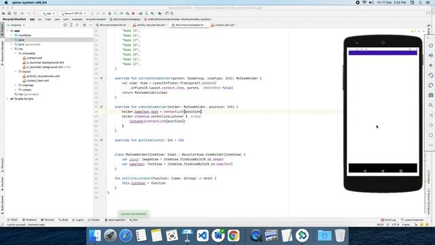This screenshot has height=245, width=435.
Task: Rotate the emulator left
Action: 430,76
